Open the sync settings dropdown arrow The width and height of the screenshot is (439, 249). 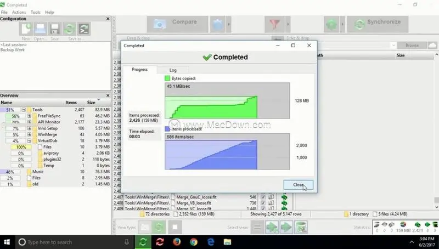[x=342, y=24]
